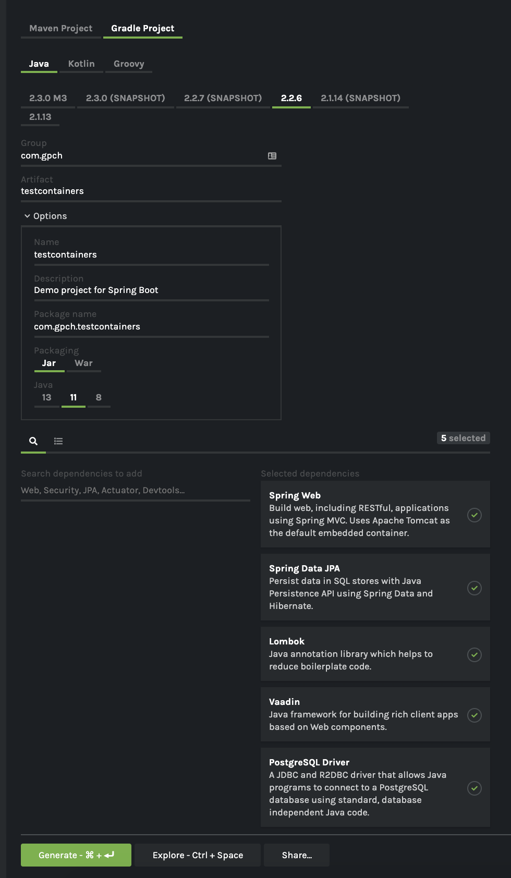Focus the Search dependencies input field
Image resolution: width=511 pixels, height=878 pixels.
pos(136,490)
